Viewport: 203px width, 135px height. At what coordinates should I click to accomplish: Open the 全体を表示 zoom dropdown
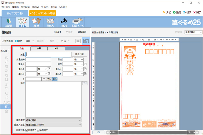(193, 32)
